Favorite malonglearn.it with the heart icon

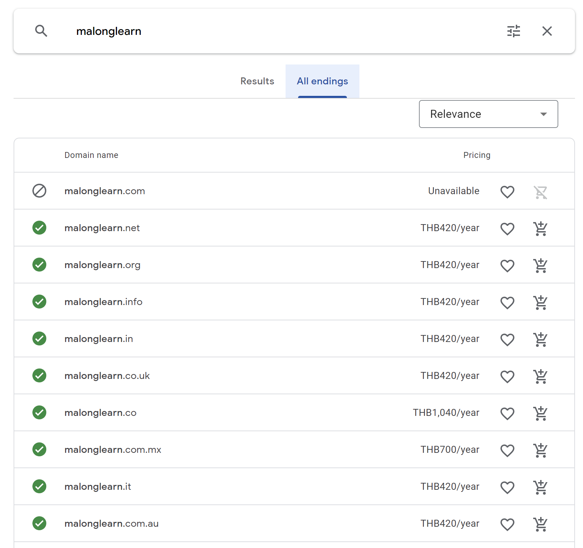pos(507,487)
